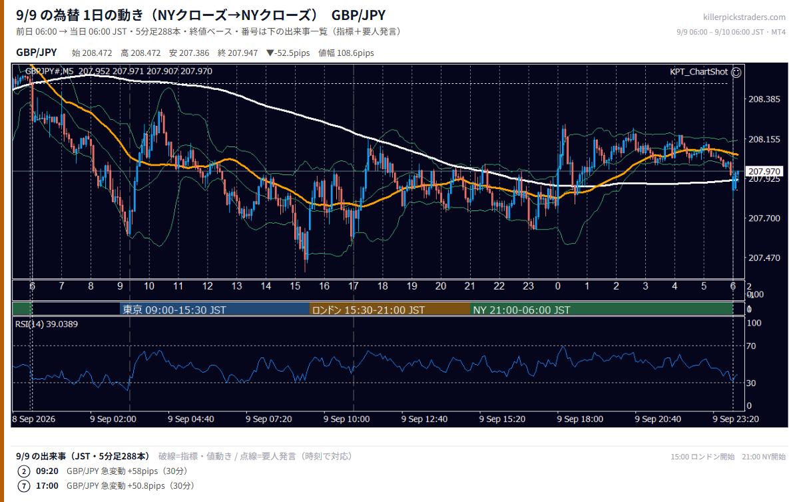Image resolution: width=799 pixels, height=502 pixels.
Task: Click the KPT_ChartShot label
Action: point(698,71)
